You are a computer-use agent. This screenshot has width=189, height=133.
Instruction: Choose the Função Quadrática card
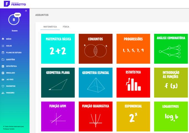95,116
